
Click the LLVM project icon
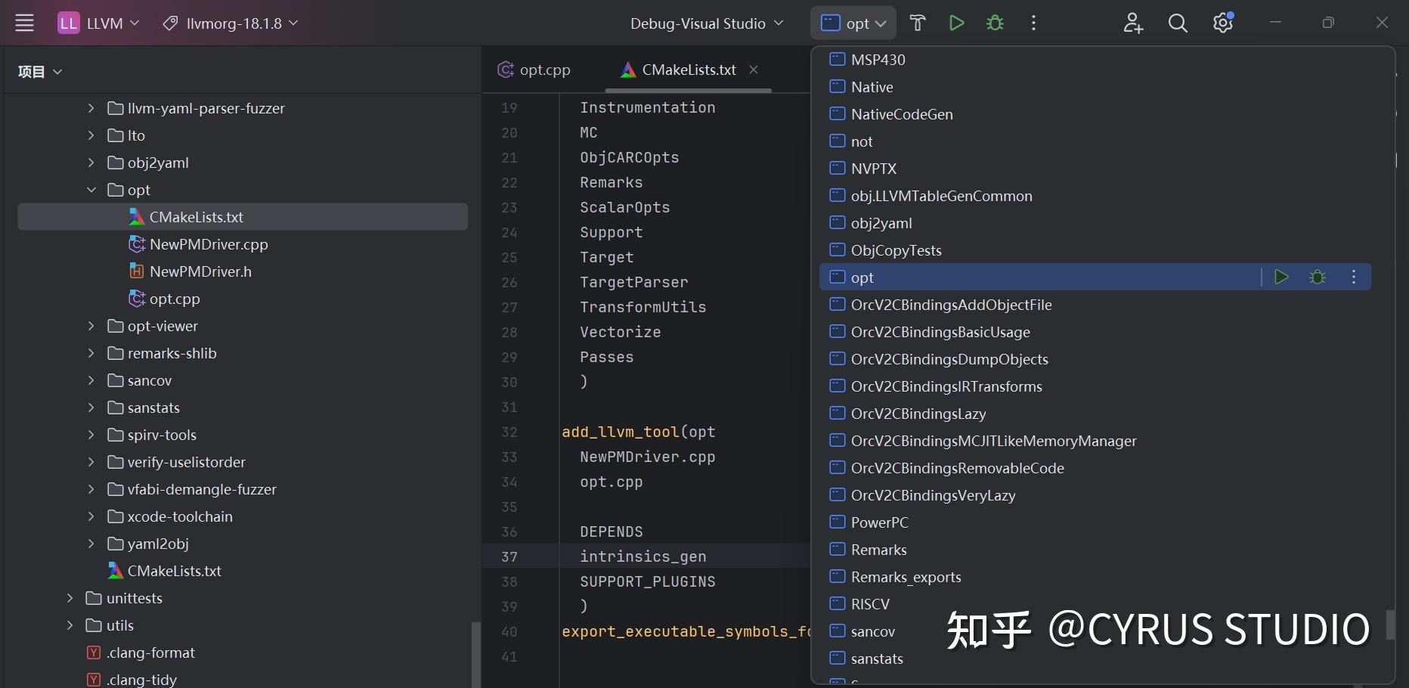(x=68, y=22)
